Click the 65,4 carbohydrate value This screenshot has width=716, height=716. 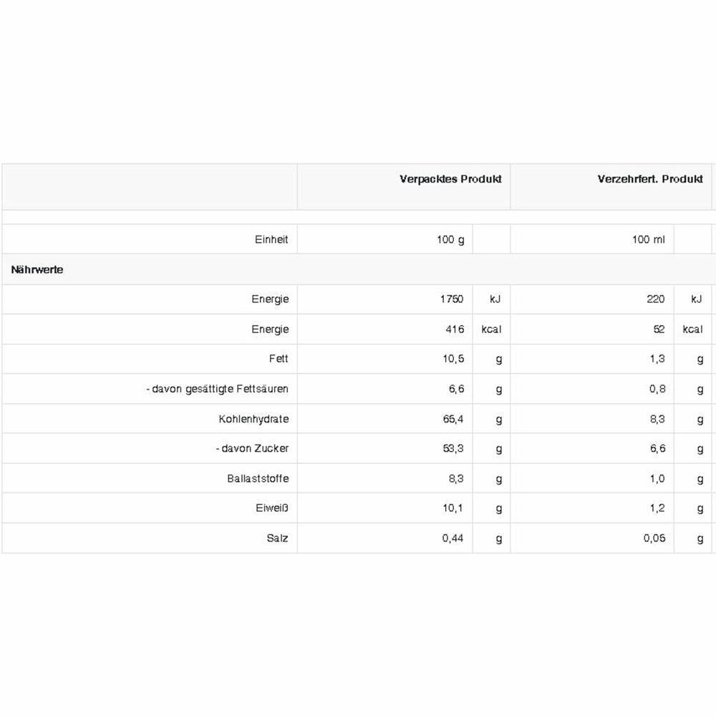pos(453,419)
